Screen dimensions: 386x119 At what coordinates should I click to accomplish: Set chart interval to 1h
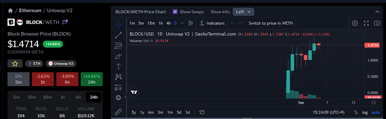tap(161, 23)
